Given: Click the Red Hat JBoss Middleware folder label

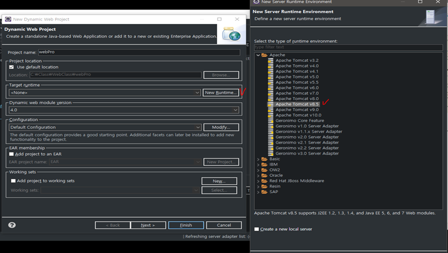Looking at the screenshot, I should (296, 181).
